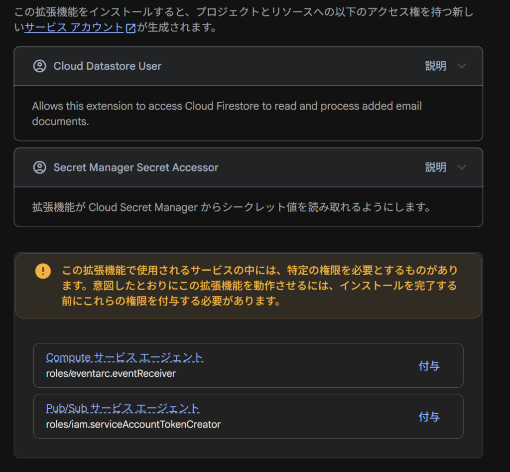This screenshot has height=472, width=510.
Task: Open the Pub/Sub サービス エージェント link
Action: [x=123, y=408]
